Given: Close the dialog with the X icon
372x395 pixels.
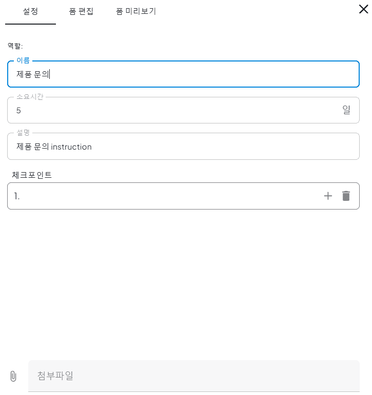Looking at the screenshot, I should coord(363,8).
